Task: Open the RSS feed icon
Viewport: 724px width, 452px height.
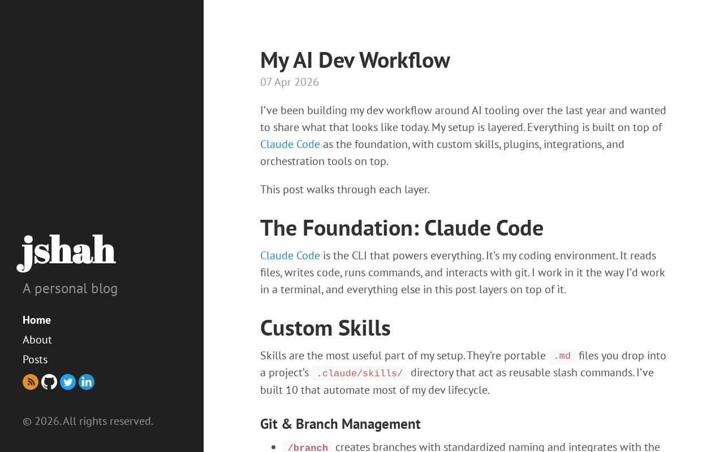Action: pos(31,382)
